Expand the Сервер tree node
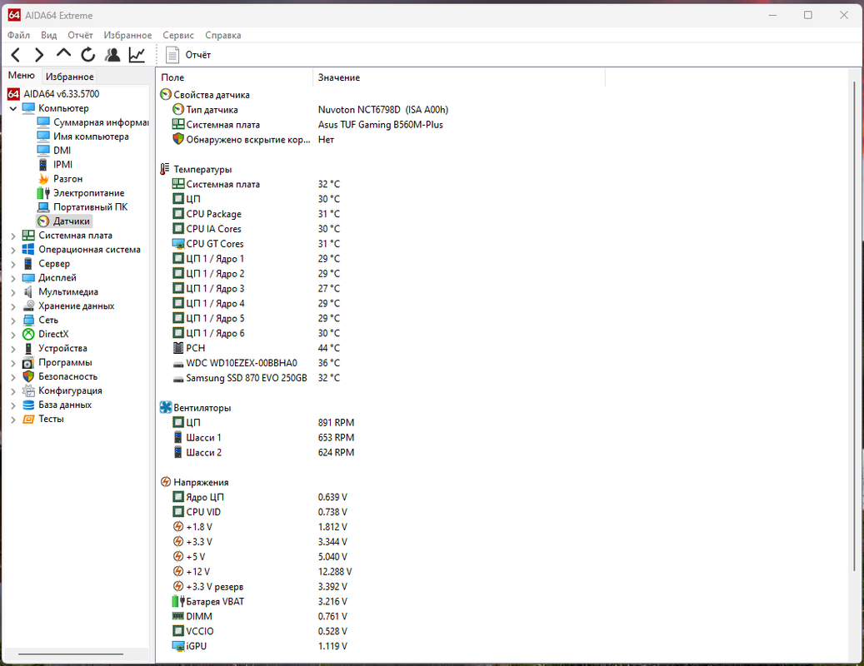The width and height of the screenshot is (864, 666). (13, 264)
